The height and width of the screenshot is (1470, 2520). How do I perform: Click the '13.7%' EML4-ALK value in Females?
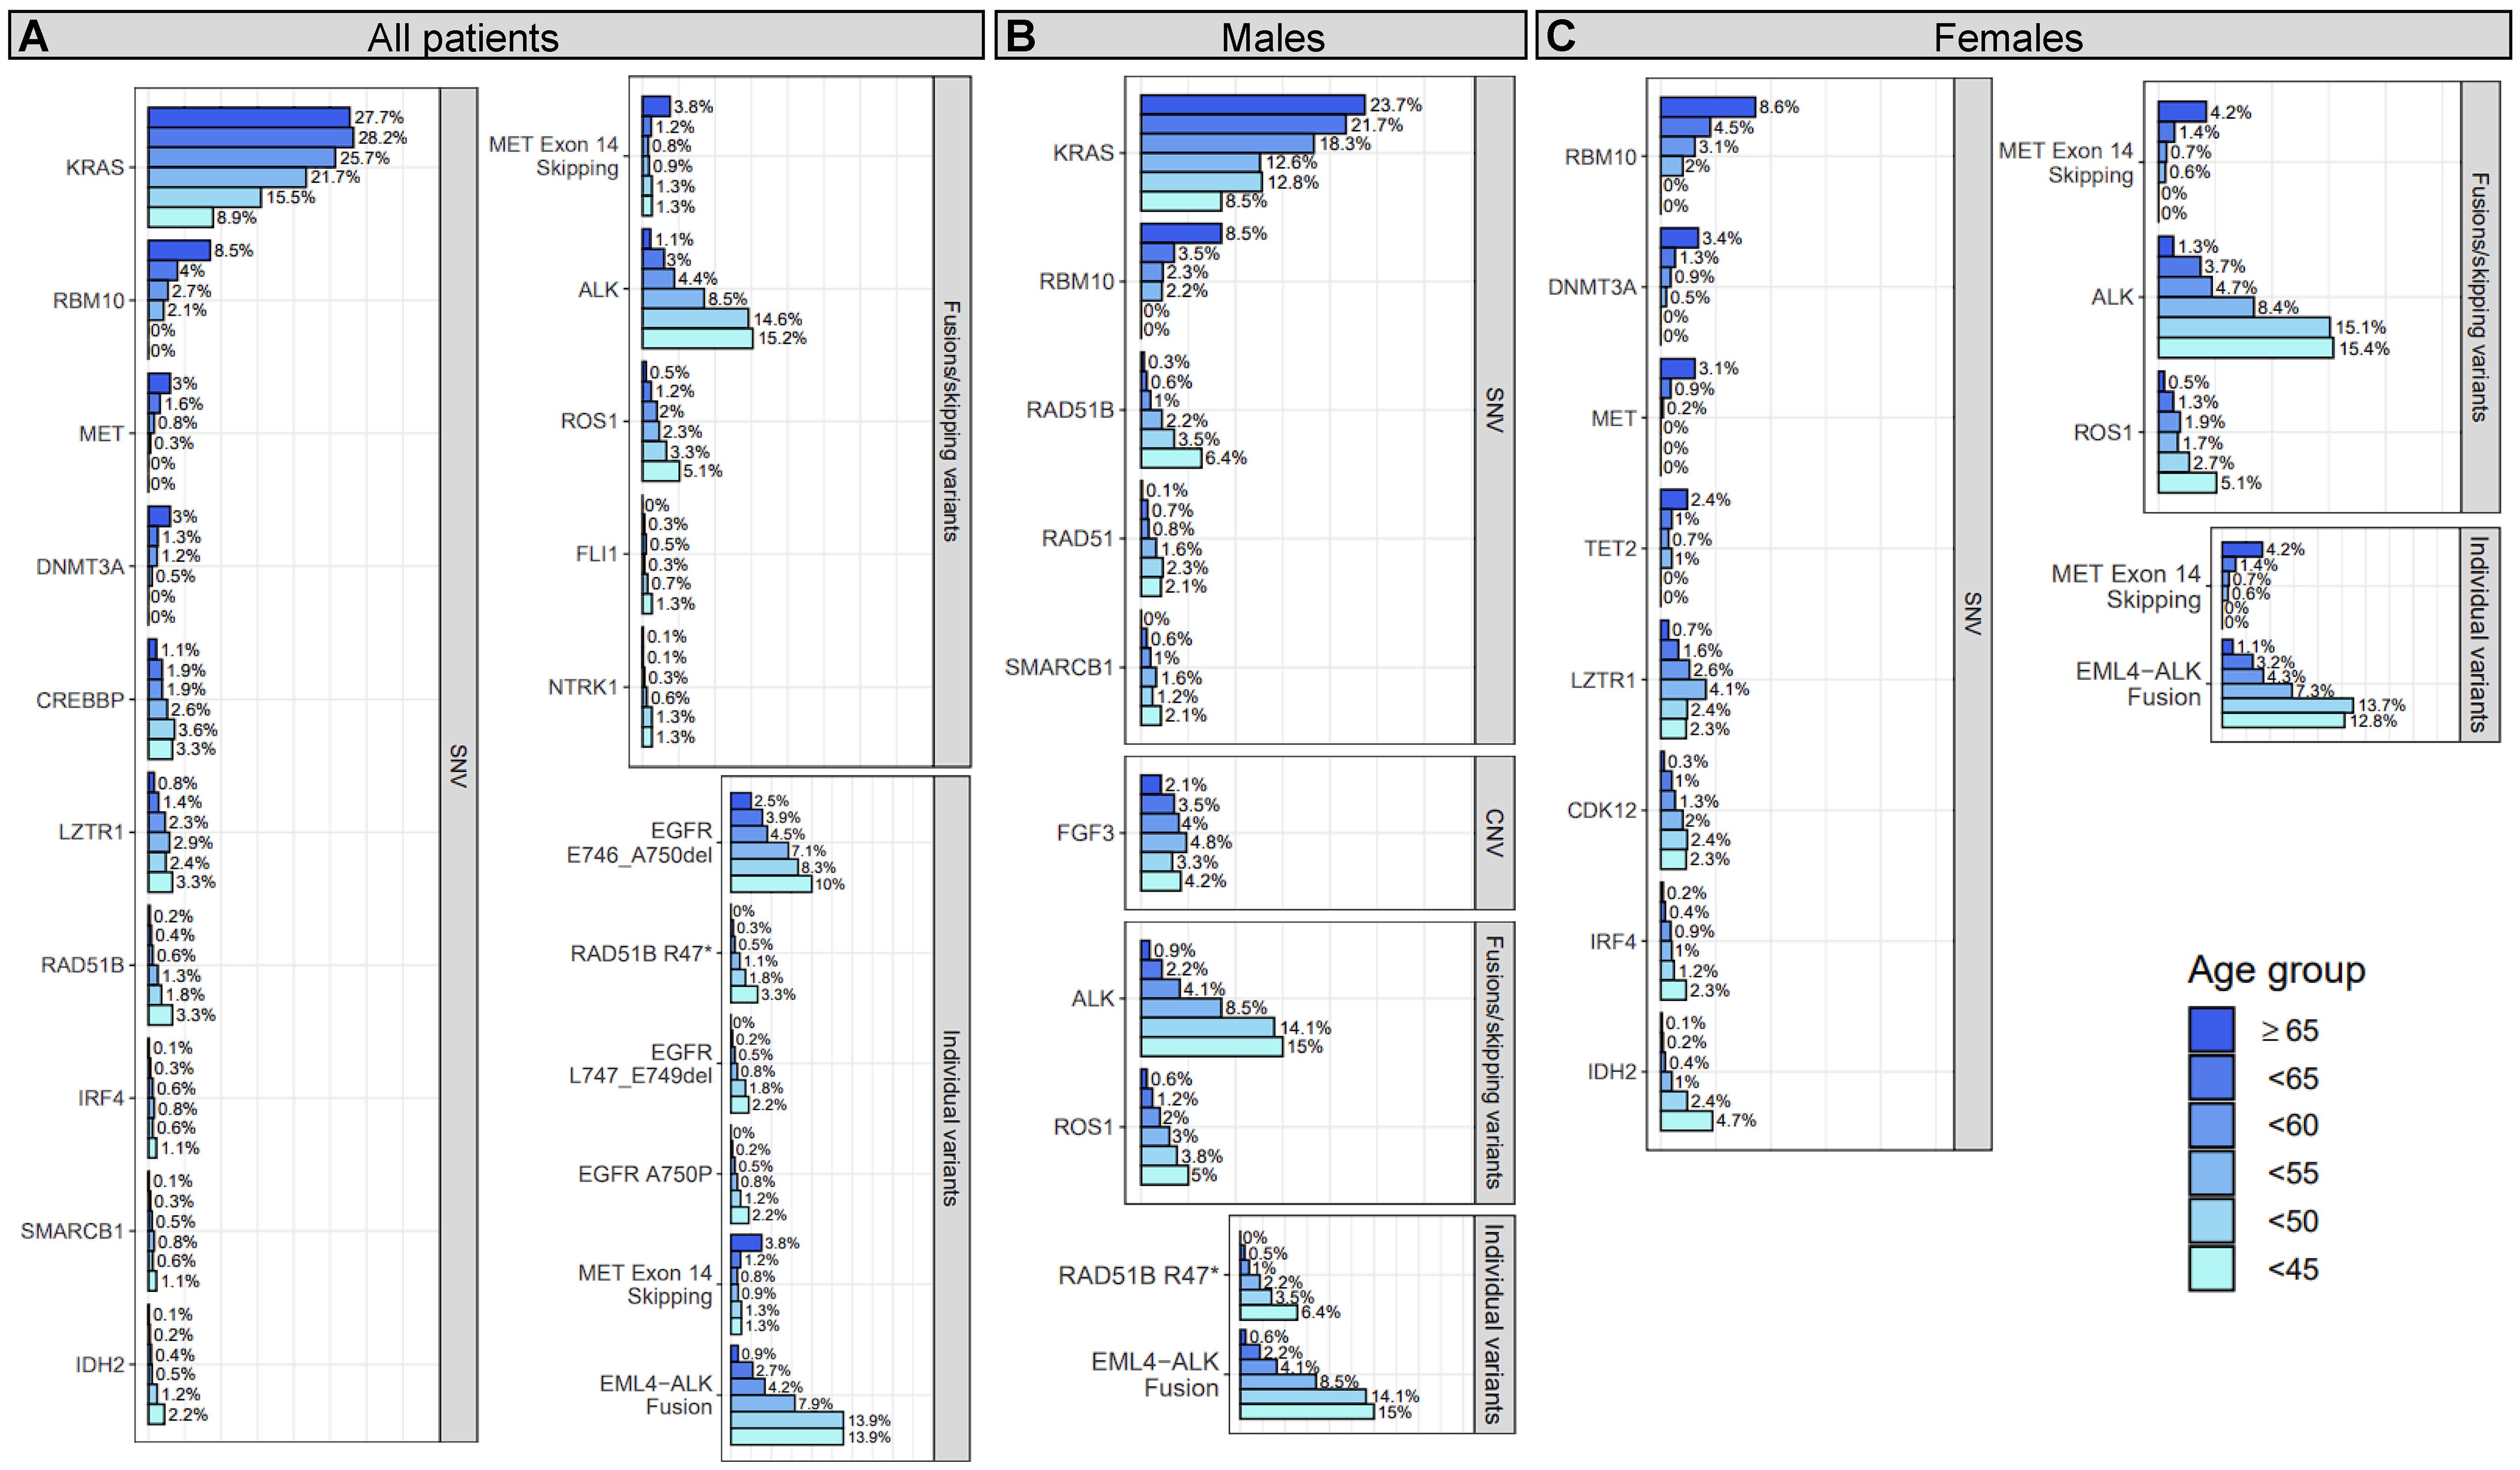pyautogui.click(x=2381, y=706)
